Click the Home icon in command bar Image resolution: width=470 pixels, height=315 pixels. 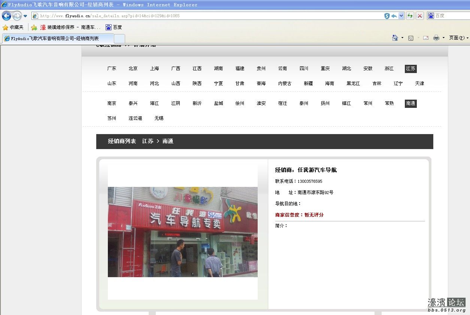[x=395, y=38]
